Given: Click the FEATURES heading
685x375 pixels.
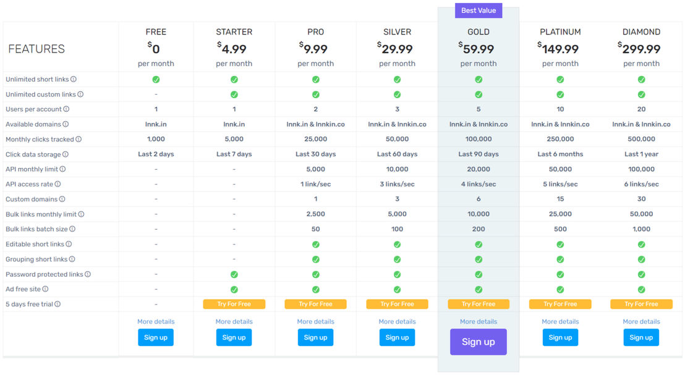Looking at the screenshot, I should click(x=36, y=49).
